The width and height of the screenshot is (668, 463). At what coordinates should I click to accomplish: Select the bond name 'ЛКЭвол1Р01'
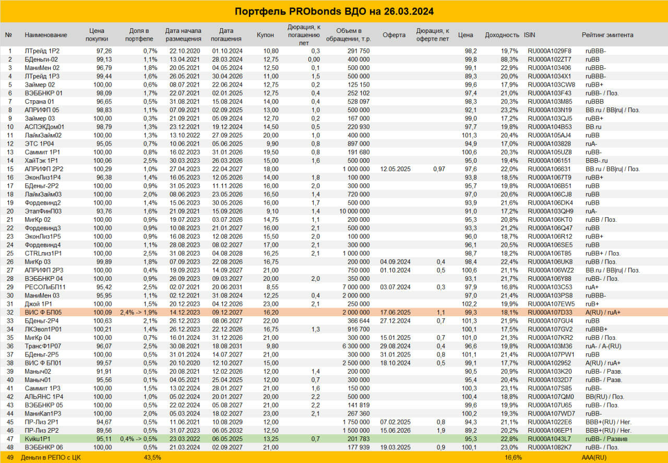point(43,329)
